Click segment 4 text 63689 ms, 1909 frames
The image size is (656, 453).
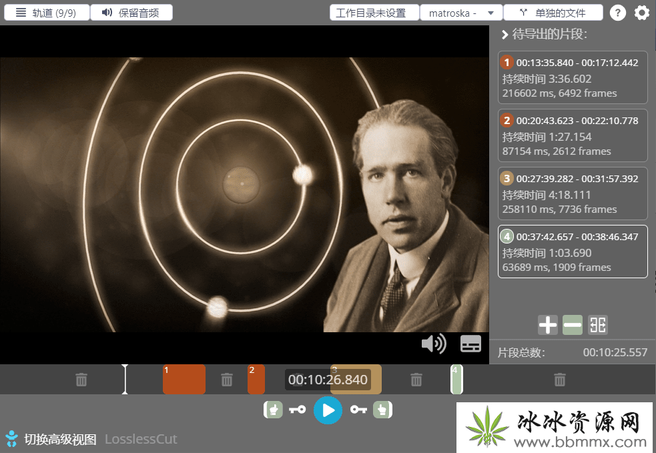pos(557,268)
